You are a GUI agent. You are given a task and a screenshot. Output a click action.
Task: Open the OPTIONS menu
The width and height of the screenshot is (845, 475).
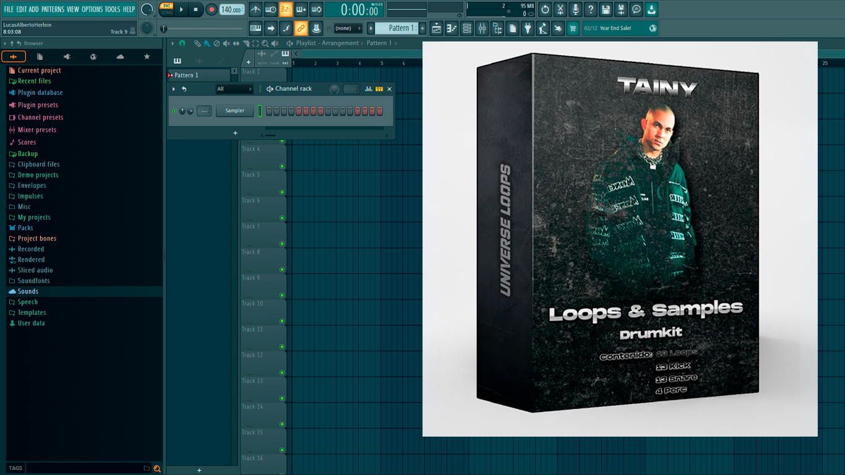(92, 9)
